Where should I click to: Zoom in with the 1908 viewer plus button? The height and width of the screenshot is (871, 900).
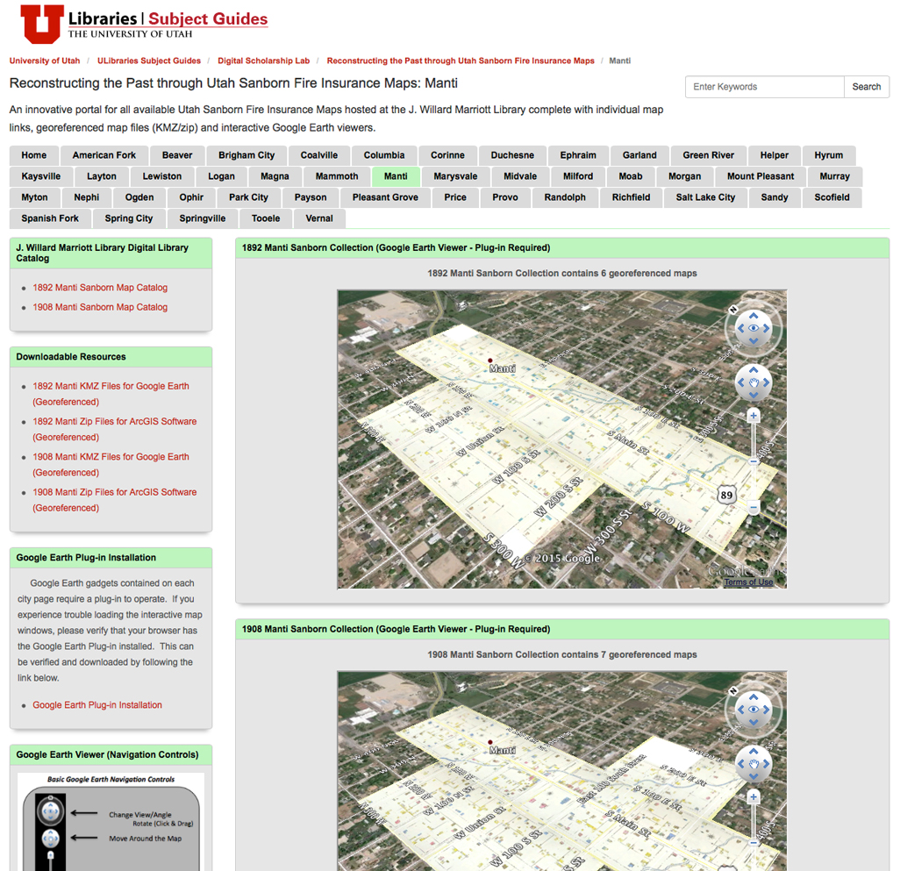(754, 797)
